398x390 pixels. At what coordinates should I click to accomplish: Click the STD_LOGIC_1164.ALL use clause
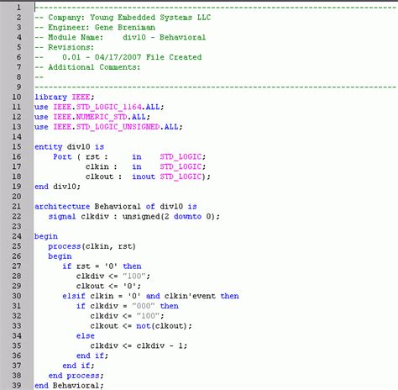[99, 107]
